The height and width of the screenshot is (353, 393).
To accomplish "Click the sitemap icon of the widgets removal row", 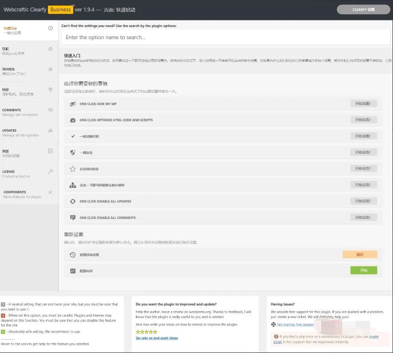I will [x=73, y=185].
